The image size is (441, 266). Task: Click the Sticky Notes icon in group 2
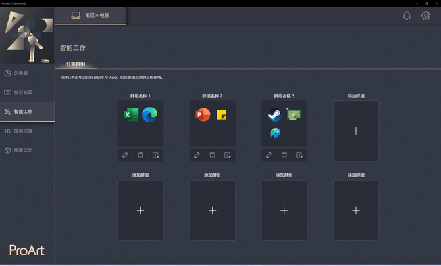tap(222, 115)
